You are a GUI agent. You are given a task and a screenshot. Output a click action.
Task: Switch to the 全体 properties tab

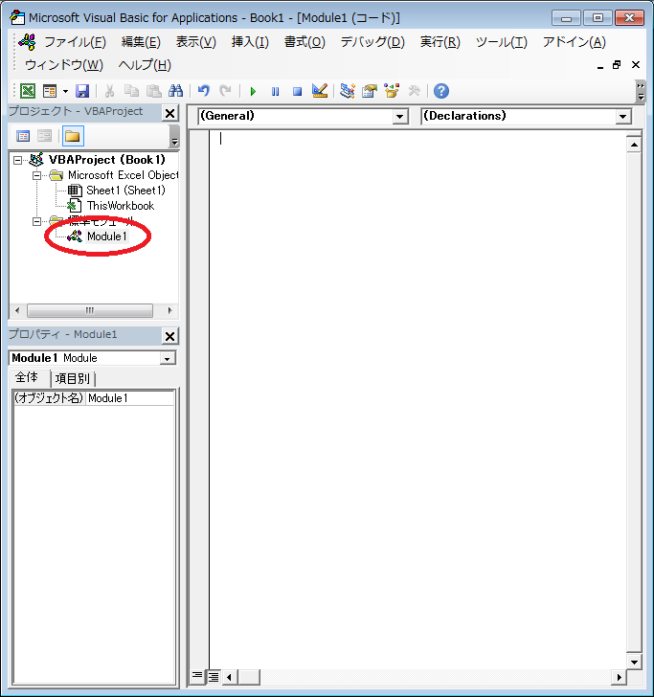coord(27,377)
